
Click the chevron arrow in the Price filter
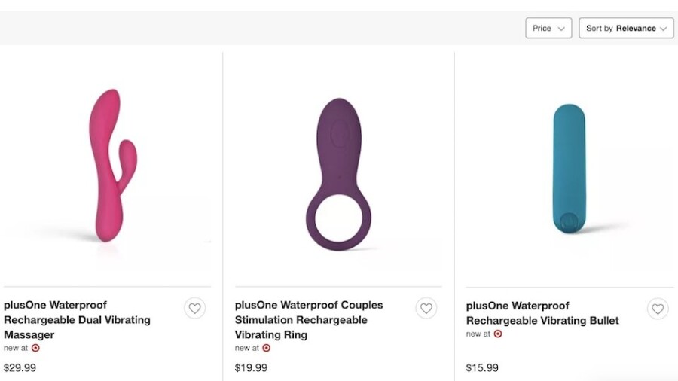pyautogui.click(x=560, y=29)
